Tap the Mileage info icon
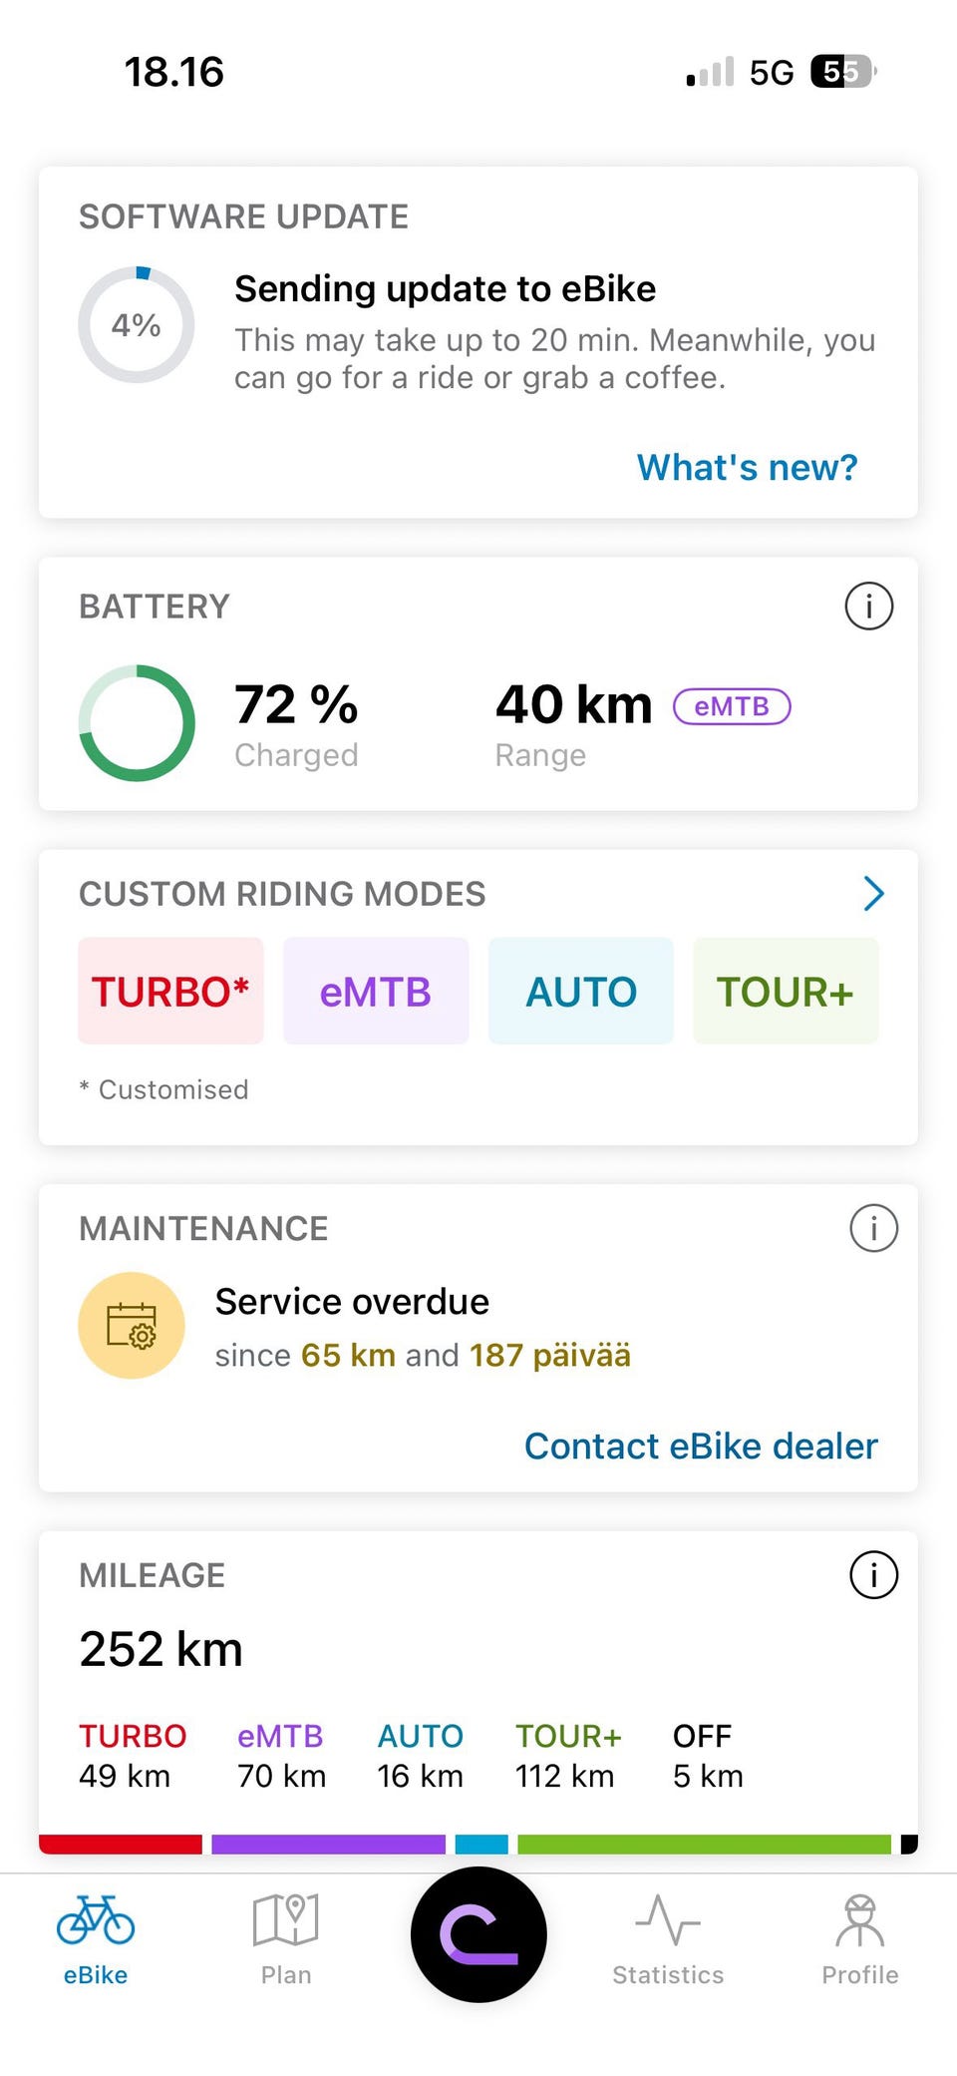Image resolution: width=957 pixels, height=2076 pixels. click(x=873, y=1575)
